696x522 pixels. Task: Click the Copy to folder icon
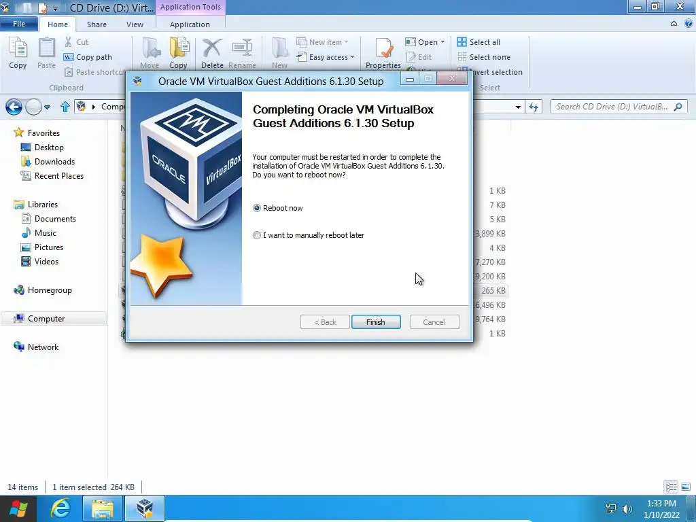click(178, 52)
